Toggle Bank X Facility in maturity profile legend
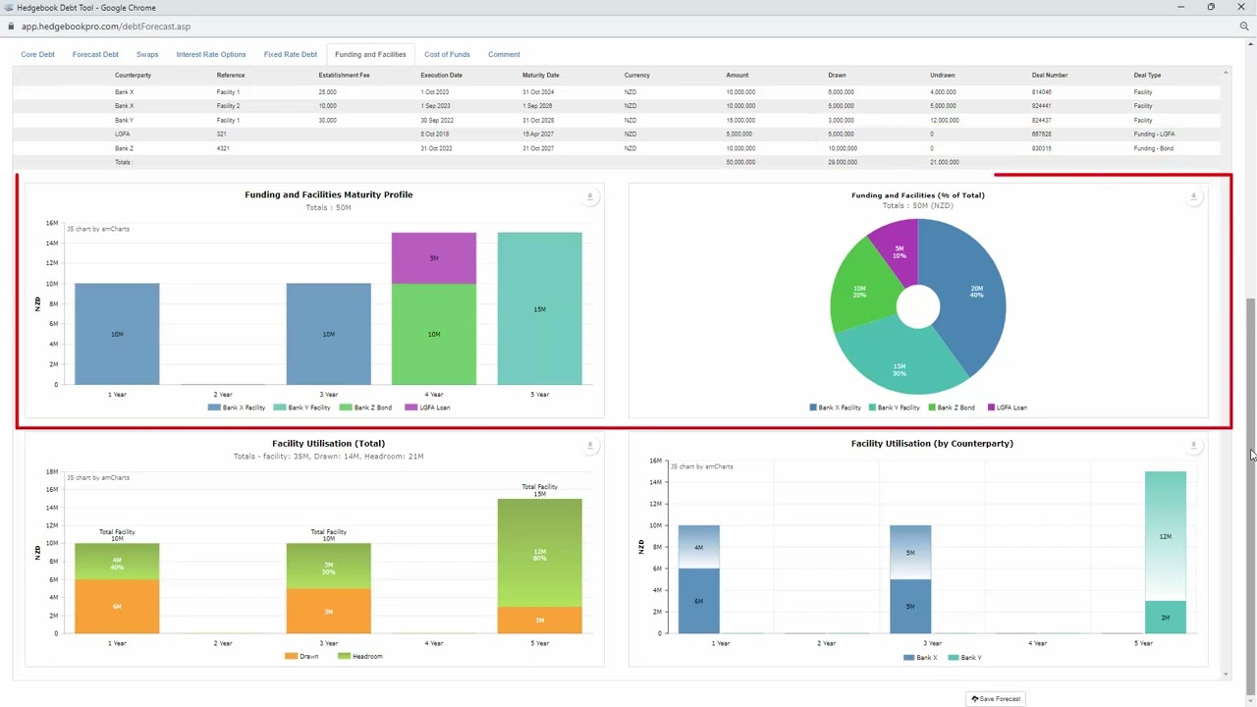This screenshot has height=707, width=1257. point(237,408)
